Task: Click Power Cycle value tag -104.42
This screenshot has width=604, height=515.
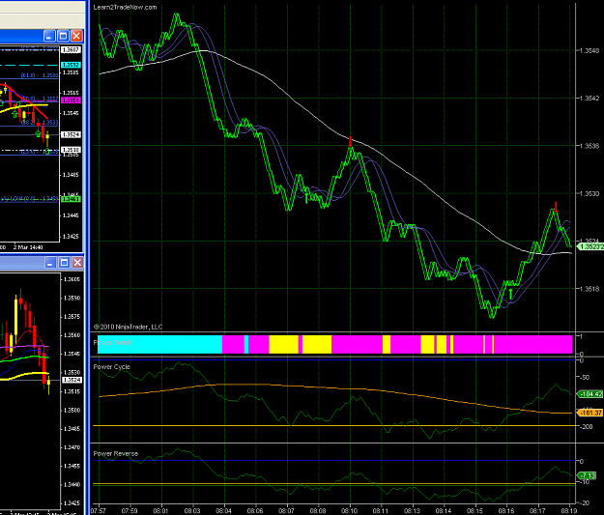Action: coord(590,394)
